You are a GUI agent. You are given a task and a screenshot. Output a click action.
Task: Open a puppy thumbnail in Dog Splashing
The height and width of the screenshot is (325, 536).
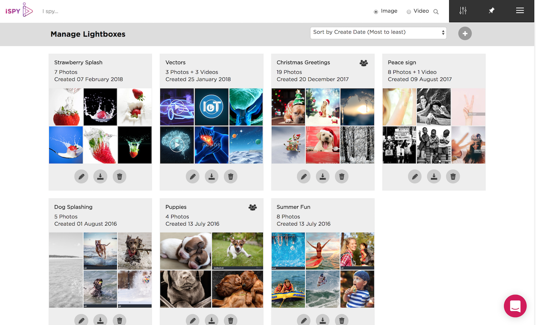[x=100, y=251]
